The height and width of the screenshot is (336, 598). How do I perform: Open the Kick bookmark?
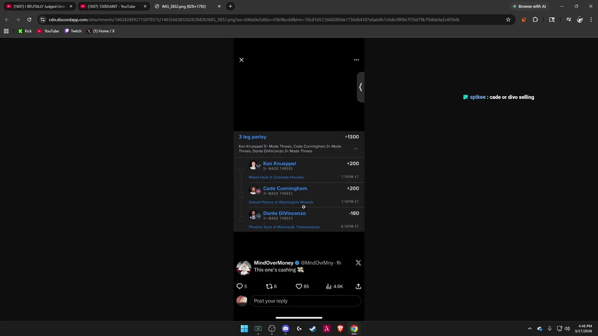click(x=25, y=31)
